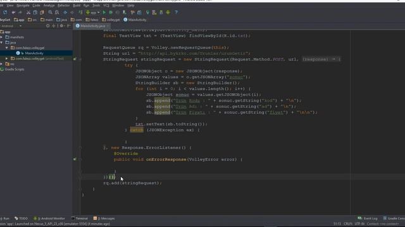The width and height of the screenshot is (405, 227).
Task: Collapse the java folder arrow
Action: (x=1, y=42)
